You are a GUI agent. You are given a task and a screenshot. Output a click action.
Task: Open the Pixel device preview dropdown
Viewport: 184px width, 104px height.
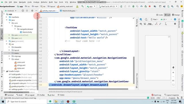(x=154, y=19)
